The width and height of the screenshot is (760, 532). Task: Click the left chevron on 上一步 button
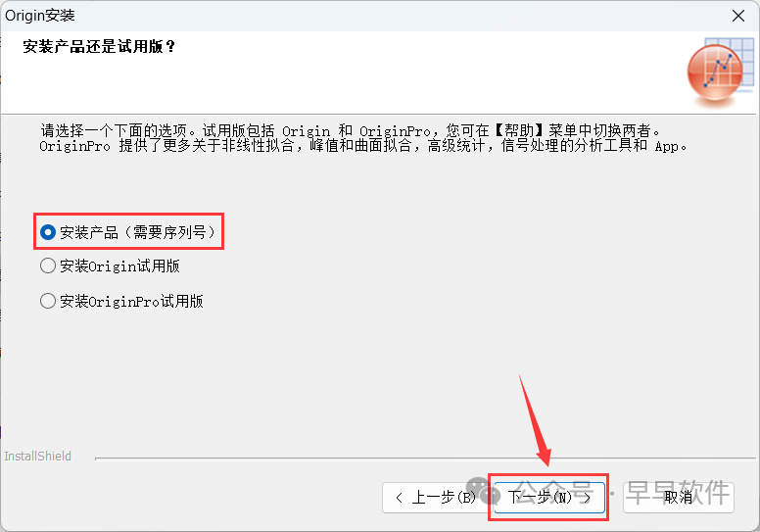399,498
